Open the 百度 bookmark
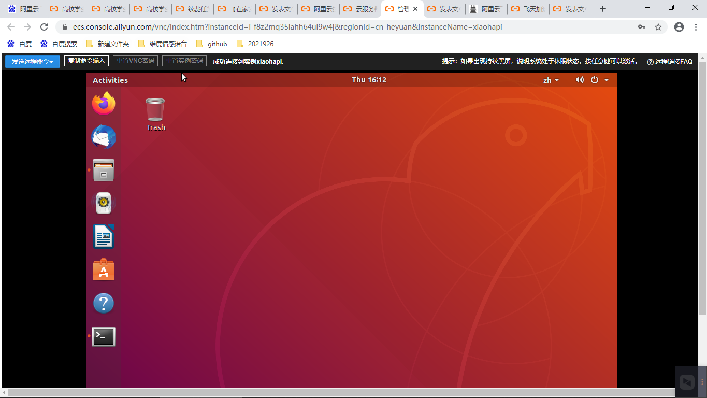This screenshot has width=707, height=398. [20, 44]
